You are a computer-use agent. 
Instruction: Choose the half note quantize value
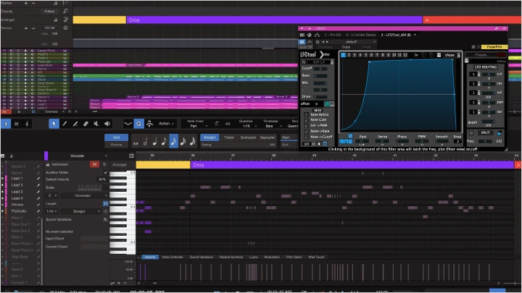[x=145, y=142]
